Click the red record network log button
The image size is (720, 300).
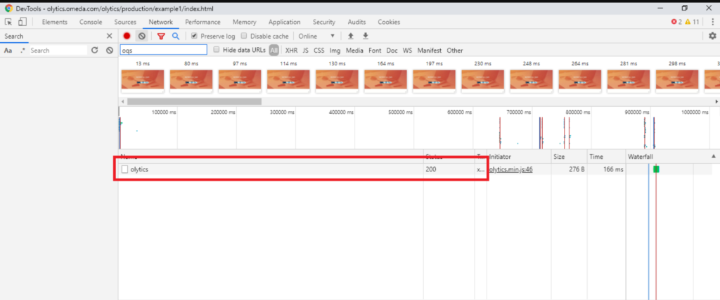coord(127,36)
